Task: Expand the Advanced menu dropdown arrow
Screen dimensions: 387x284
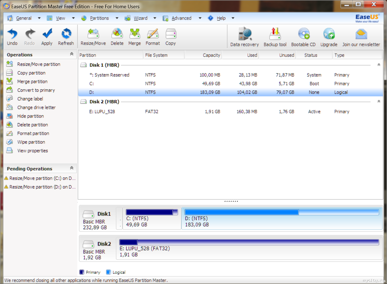Action: (x=200, y=18)
